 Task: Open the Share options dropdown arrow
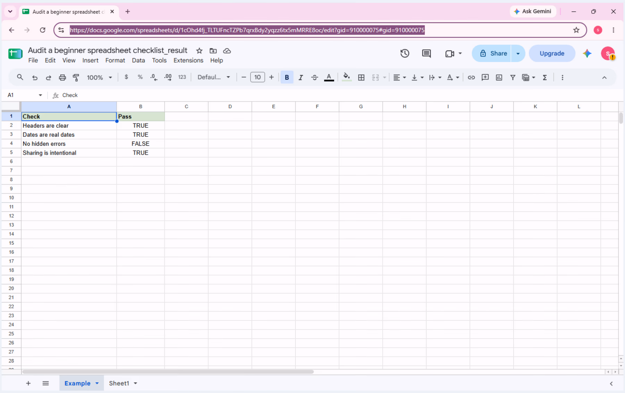coord(518,53)
